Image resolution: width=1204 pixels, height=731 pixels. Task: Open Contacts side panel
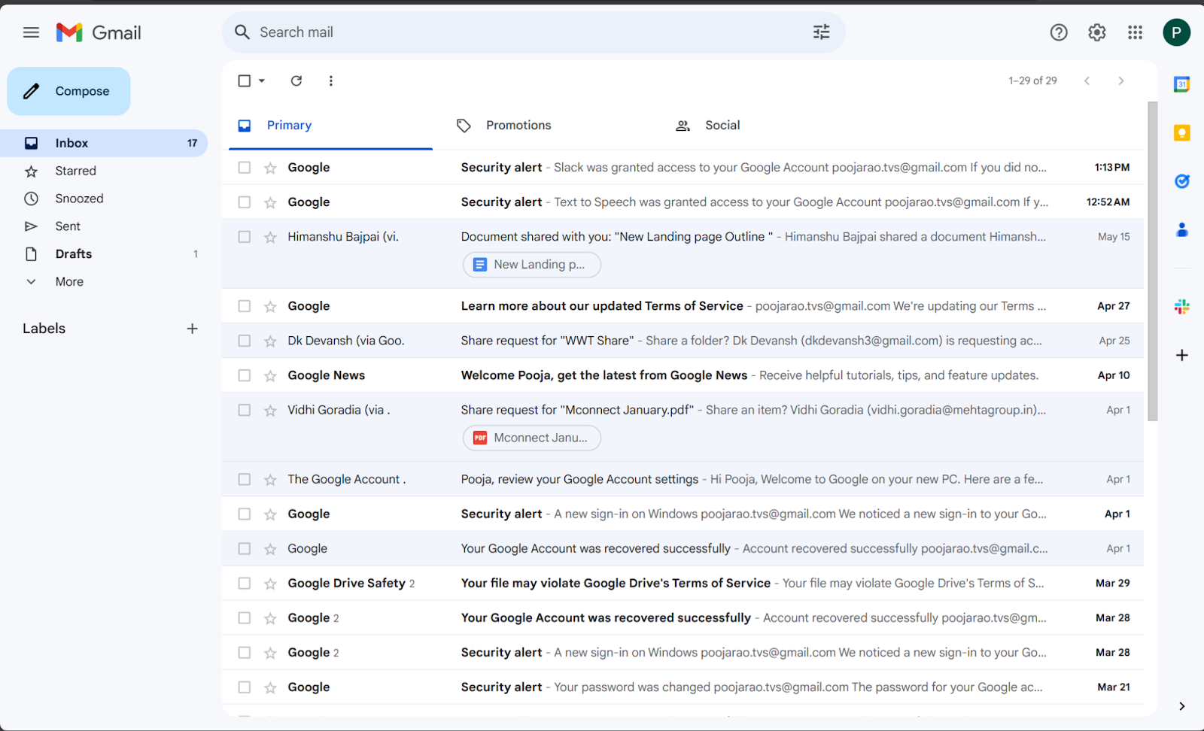pos(1182,229)
